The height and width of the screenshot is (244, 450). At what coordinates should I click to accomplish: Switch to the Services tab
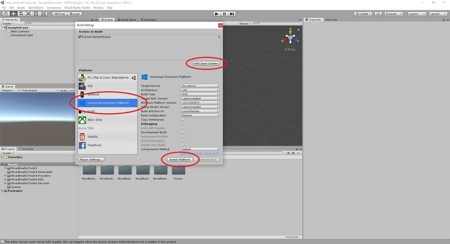331,20
